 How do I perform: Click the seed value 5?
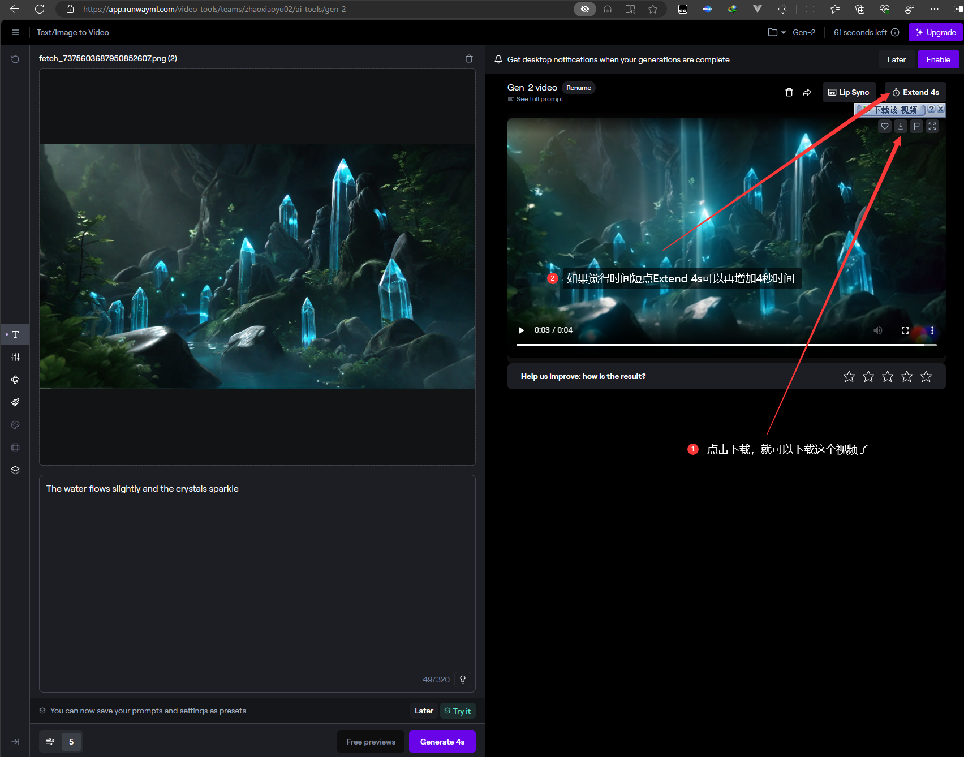pos(71,742)
